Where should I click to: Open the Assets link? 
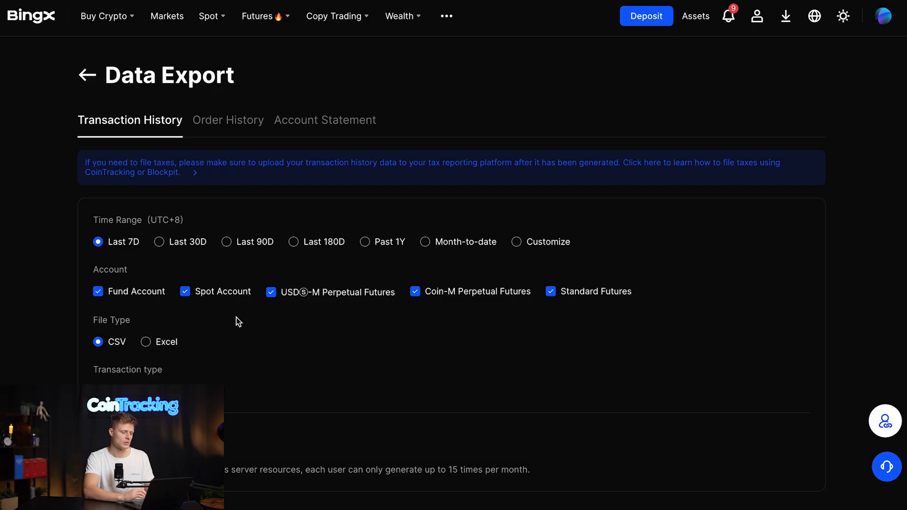coord(695,16)
